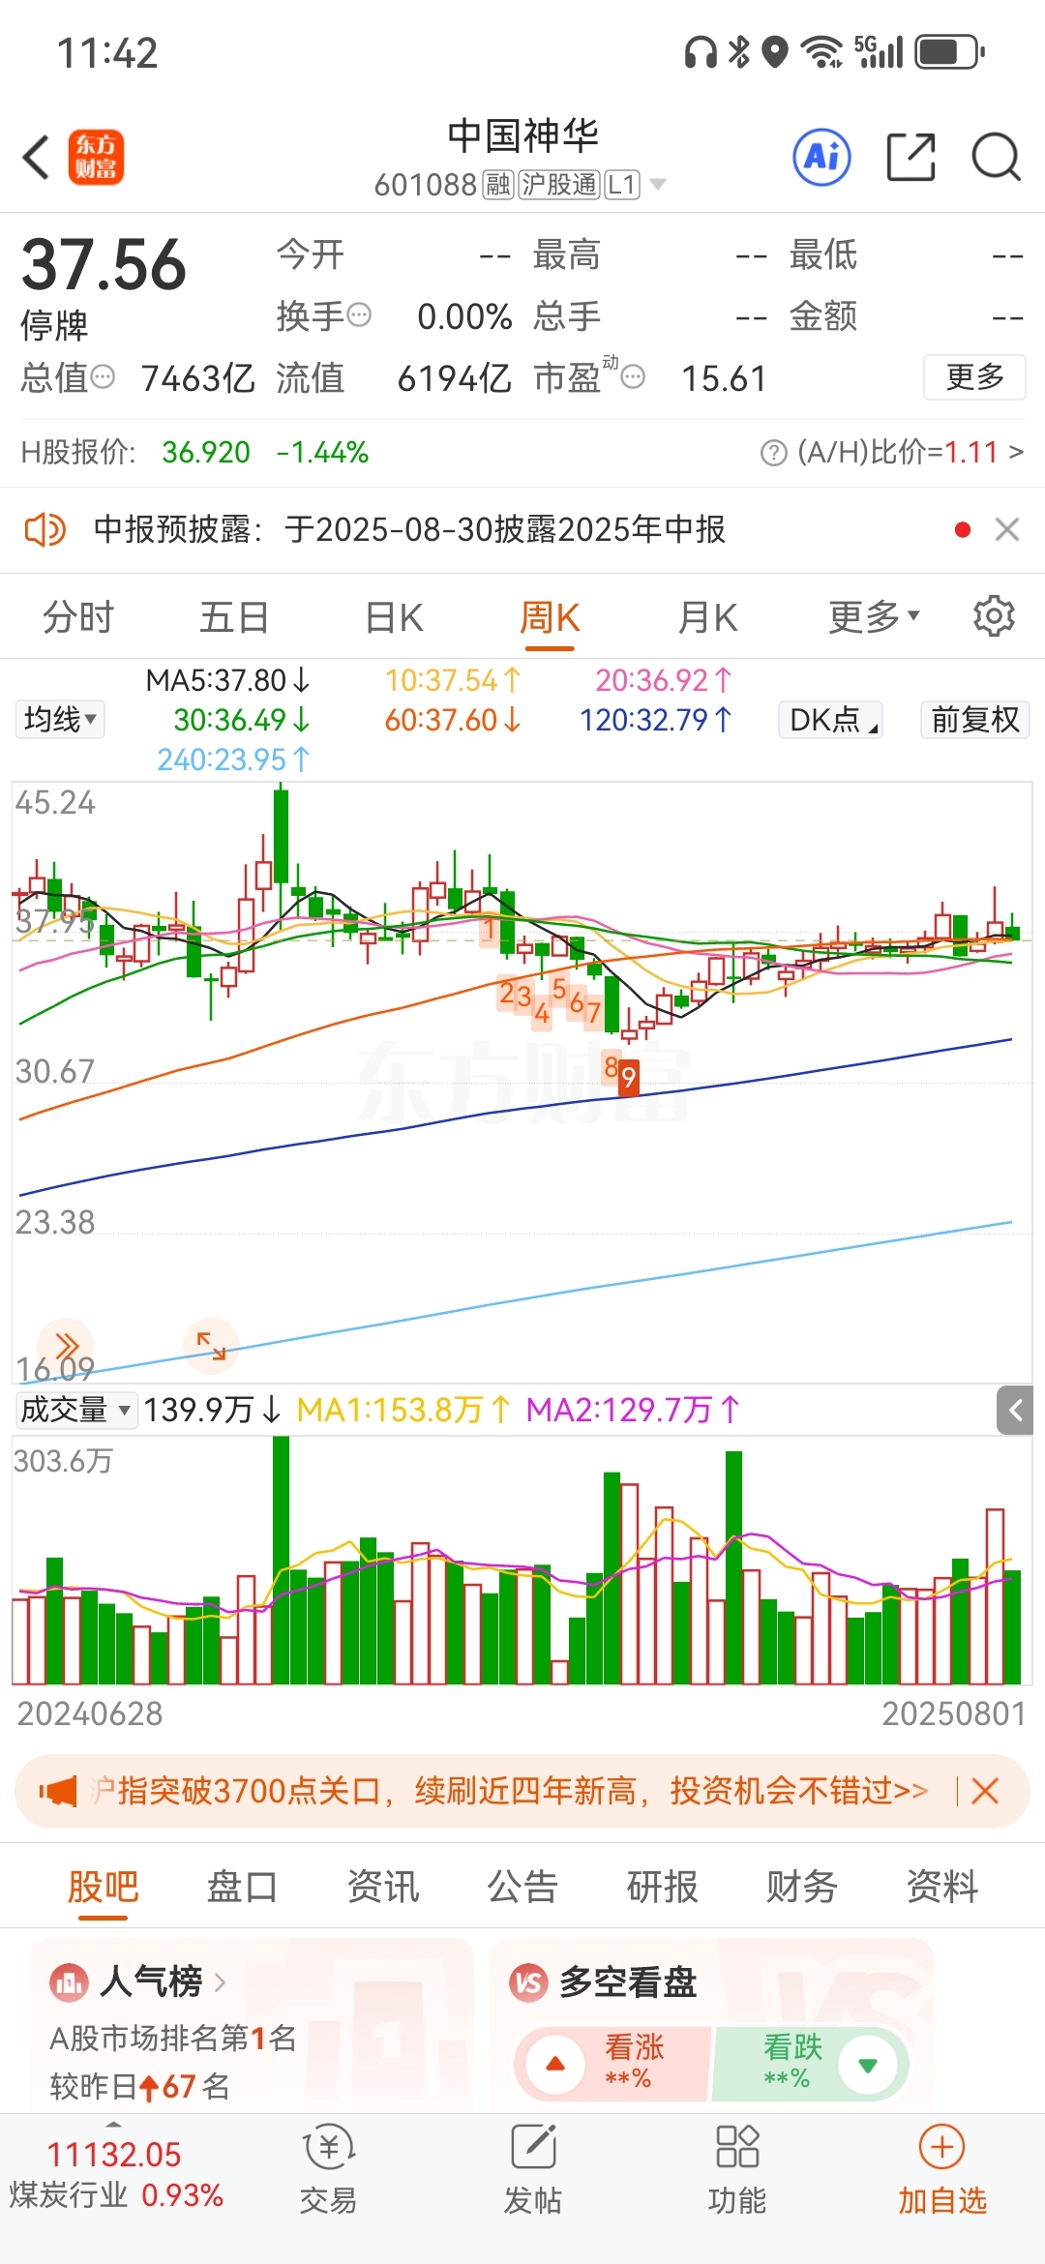
Task: Open the 交易 trade icon
Action: (329, 2148)
